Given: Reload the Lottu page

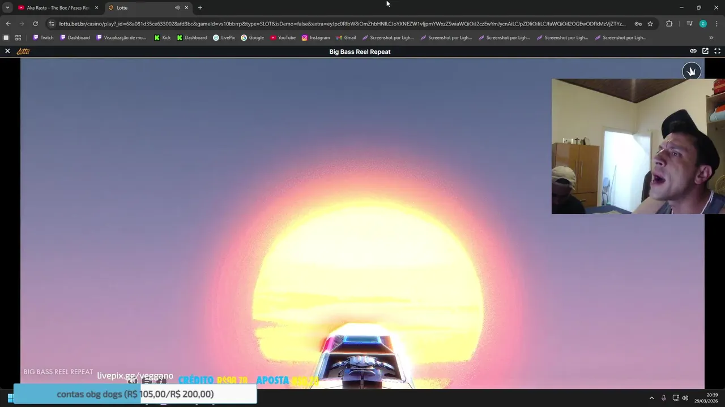Looking at the screenshot, I should coord(35,24).
